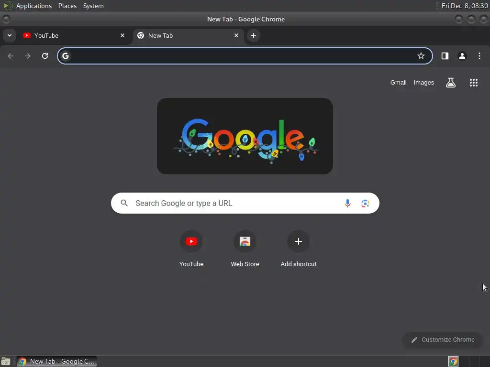Open the Images link
The height and width of the screenshot is (367, 490).
424,83
